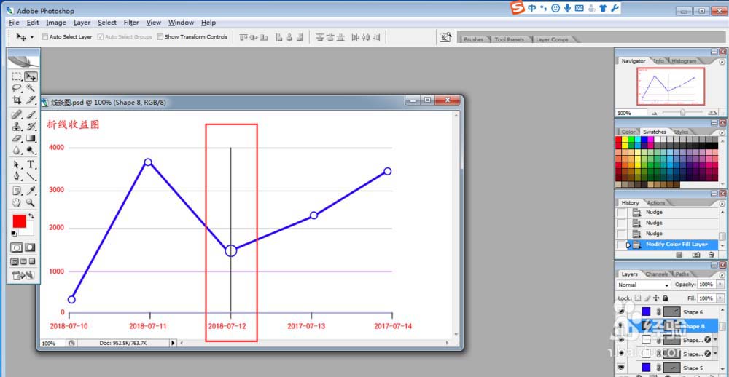Viewport: 729px width, 377px height.
Task: Toggle the File Browser button in options bar
Action: [446, 38]
